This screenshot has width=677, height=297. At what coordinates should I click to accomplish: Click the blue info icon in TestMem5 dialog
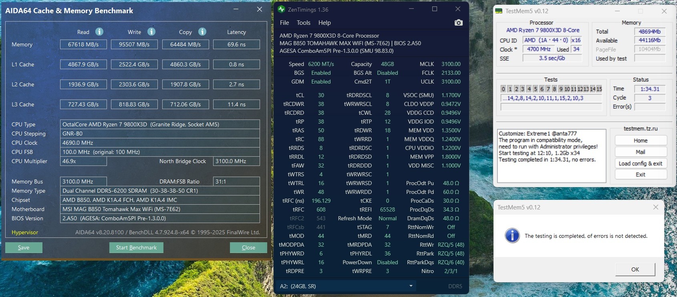[x=512, y=236]
